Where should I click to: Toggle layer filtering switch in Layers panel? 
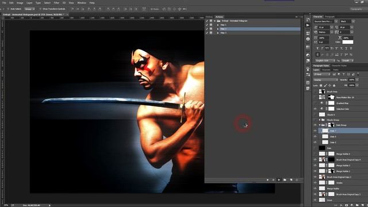click(x=358, y=74)
